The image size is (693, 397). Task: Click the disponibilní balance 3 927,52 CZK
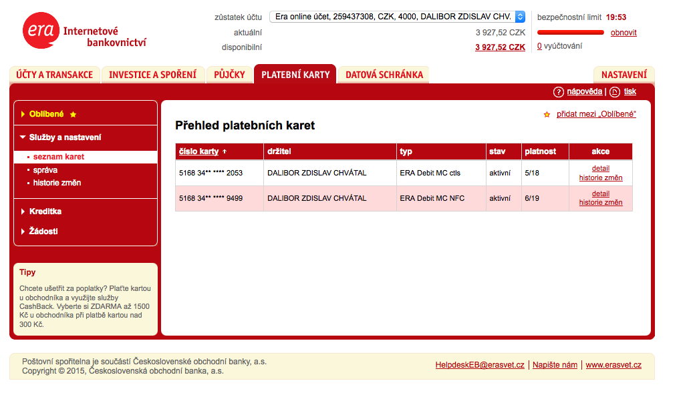pos(501,47)
